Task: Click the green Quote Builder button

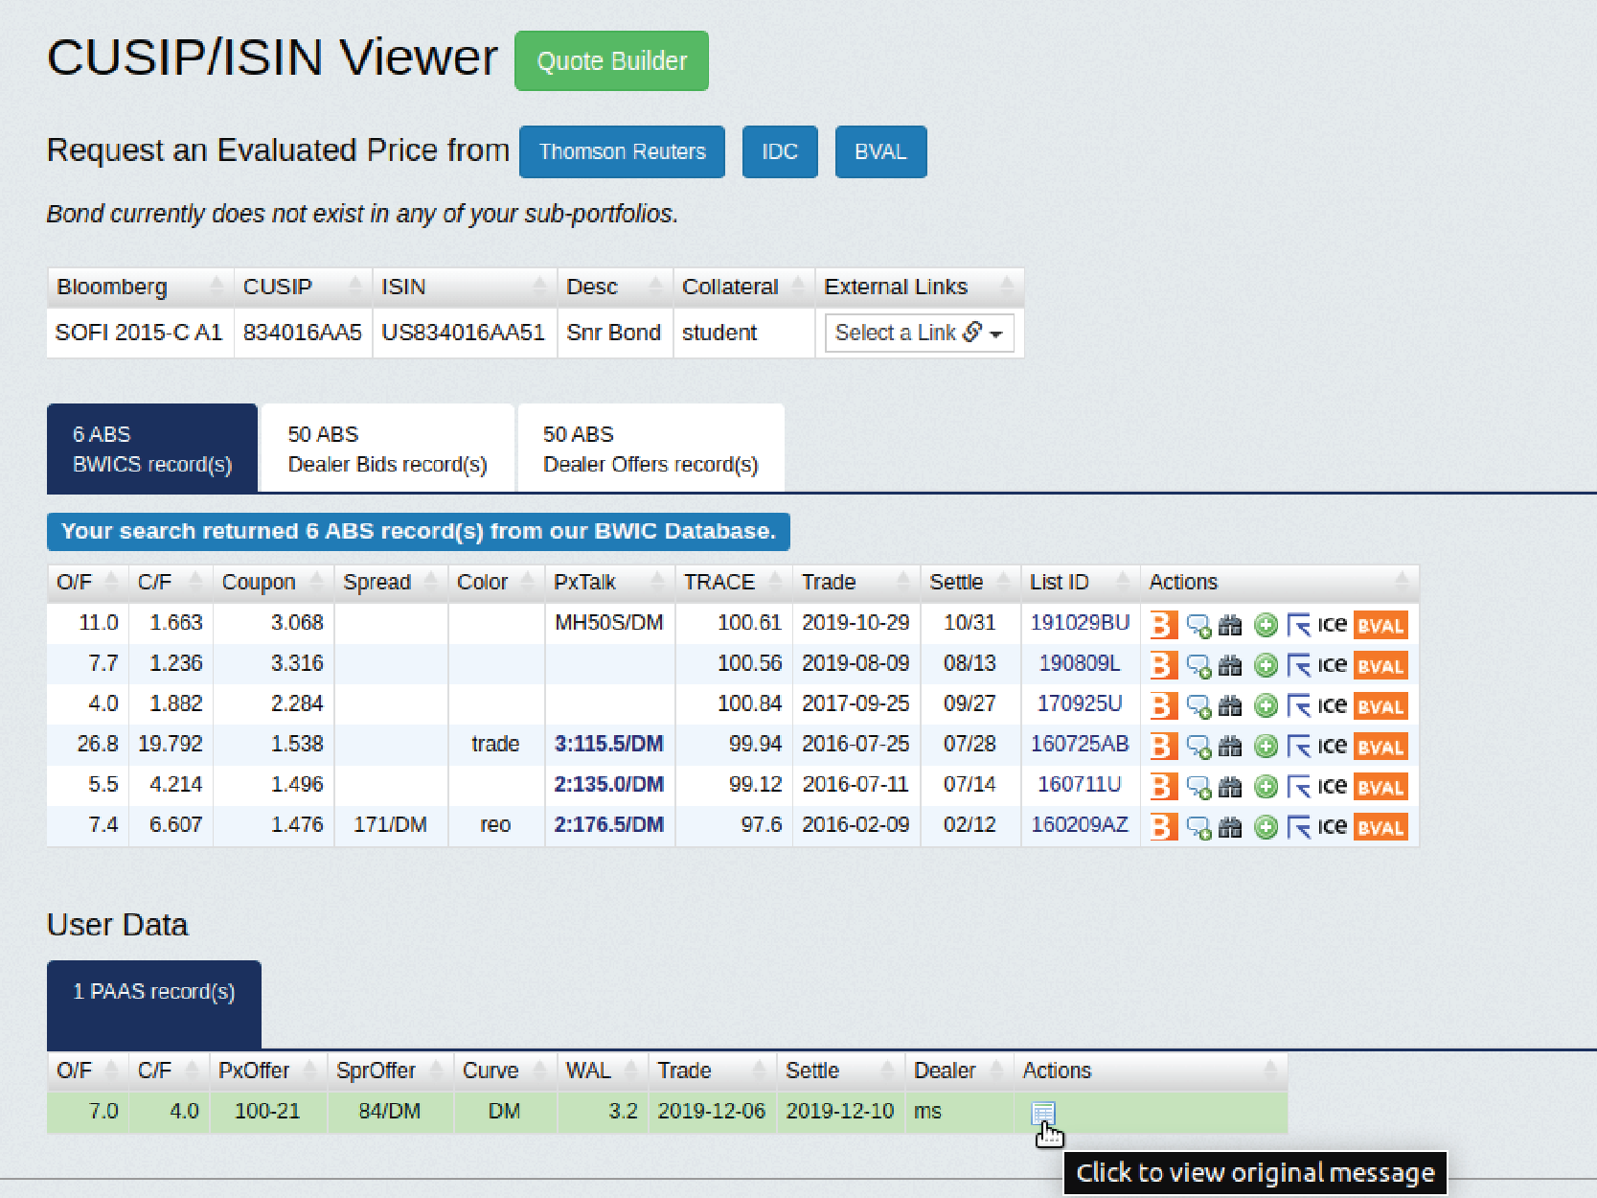Action: coord(611,61)
